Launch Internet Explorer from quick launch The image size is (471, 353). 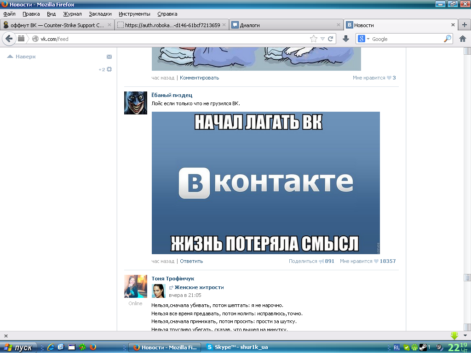pos(51,347)
